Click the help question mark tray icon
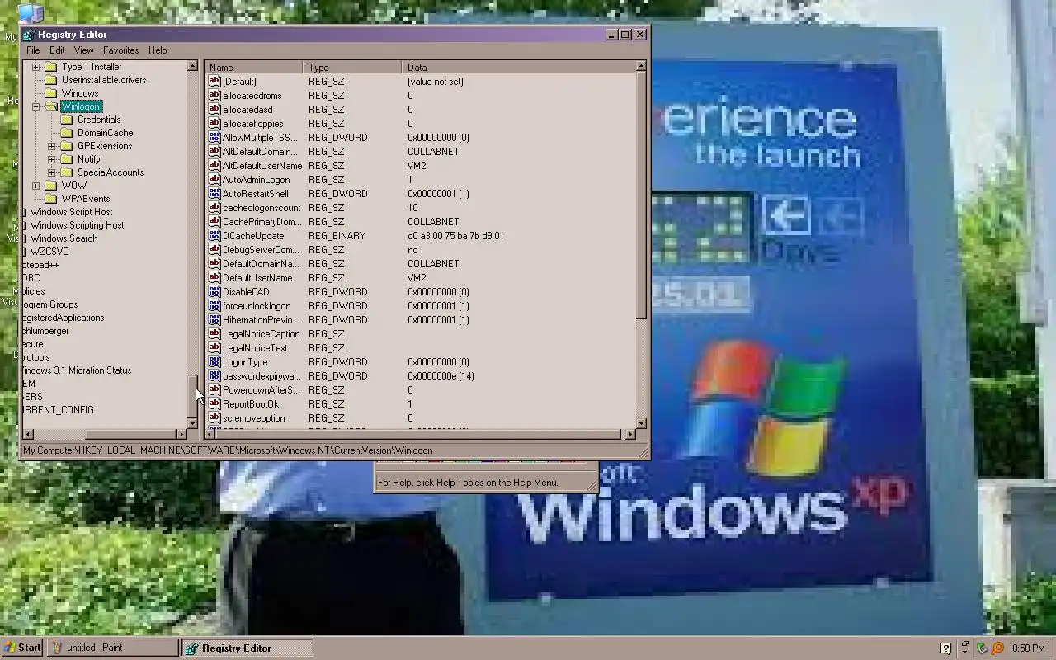1056x660 pixels. pyautogui.click(x=946, y=648)
